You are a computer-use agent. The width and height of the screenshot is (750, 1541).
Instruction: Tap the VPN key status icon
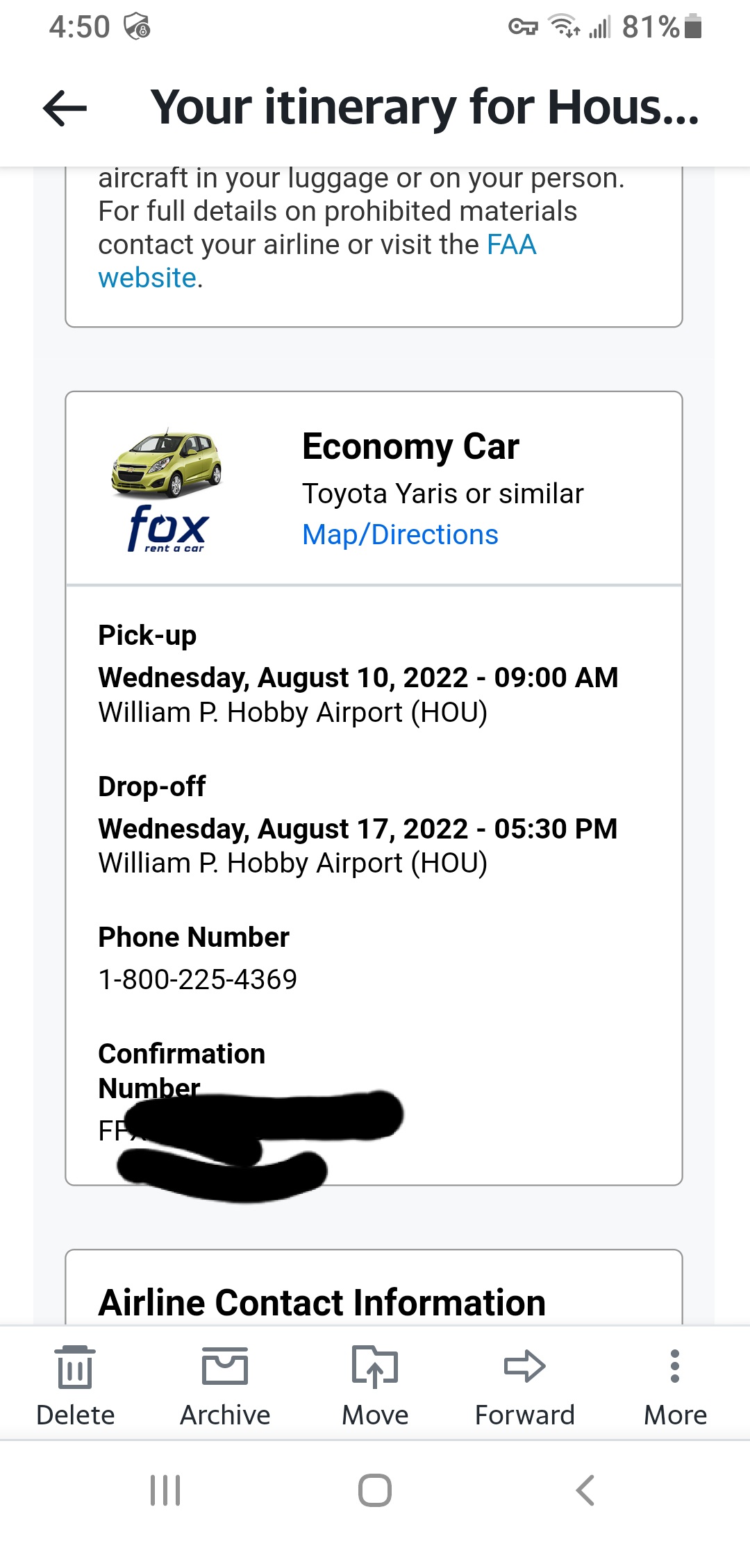tap(523, 27)
